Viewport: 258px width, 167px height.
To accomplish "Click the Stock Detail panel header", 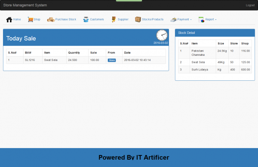I will point(215,33).
